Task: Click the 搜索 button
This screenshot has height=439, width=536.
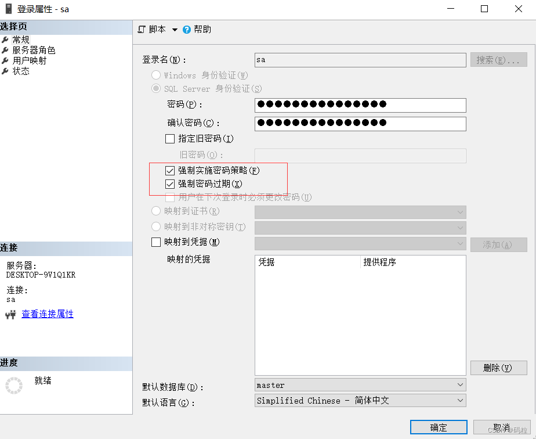Action: (498, 60)
